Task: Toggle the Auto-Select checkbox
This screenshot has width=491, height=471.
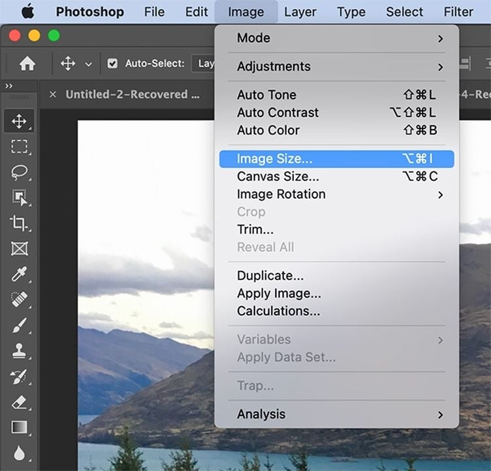Action: point(112,63)
